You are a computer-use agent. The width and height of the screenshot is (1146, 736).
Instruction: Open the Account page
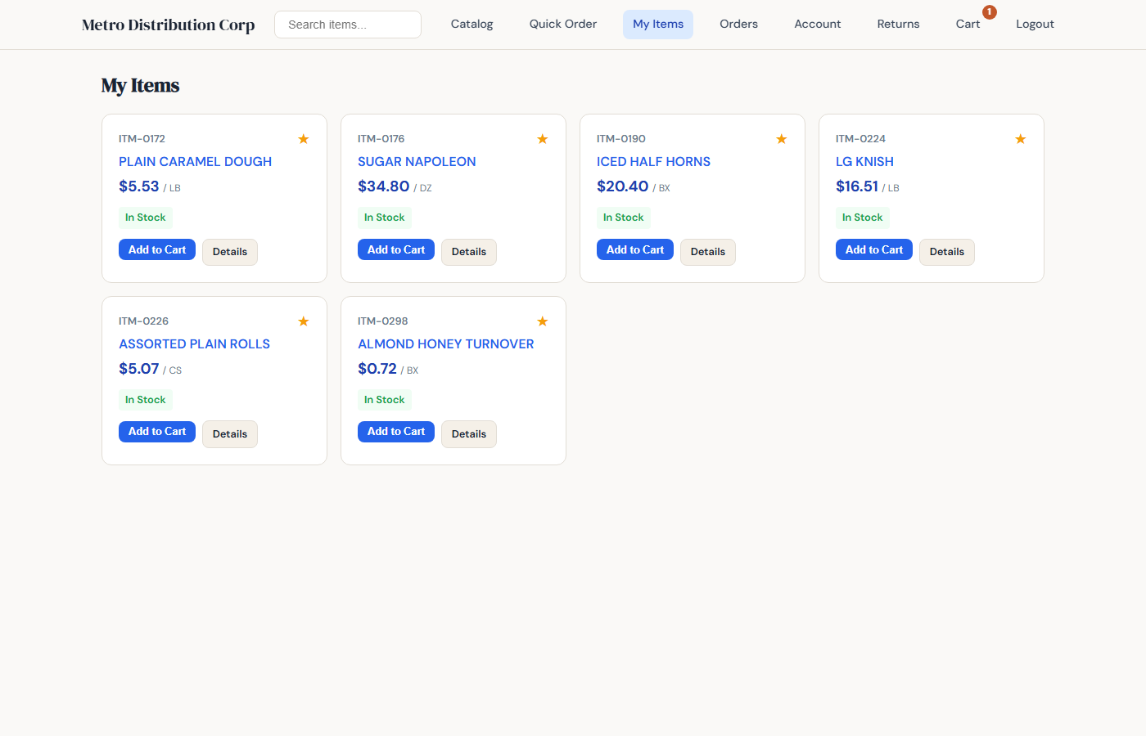[x=817, y=24]
